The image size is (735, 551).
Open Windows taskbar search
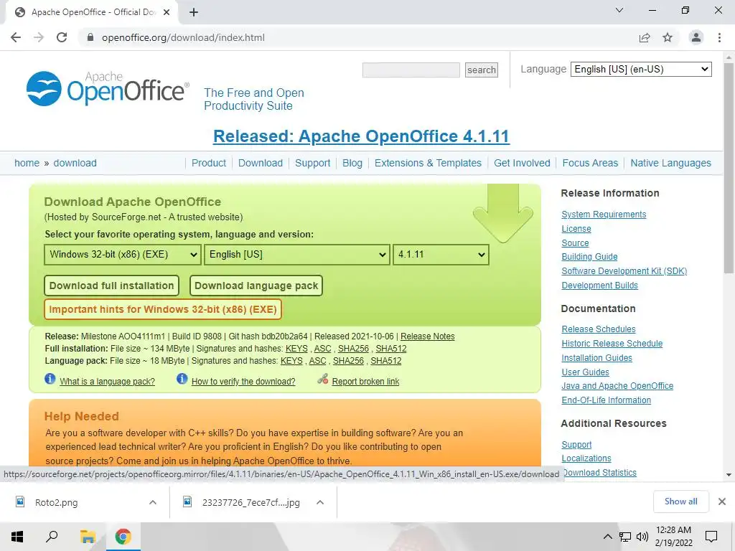52,537
